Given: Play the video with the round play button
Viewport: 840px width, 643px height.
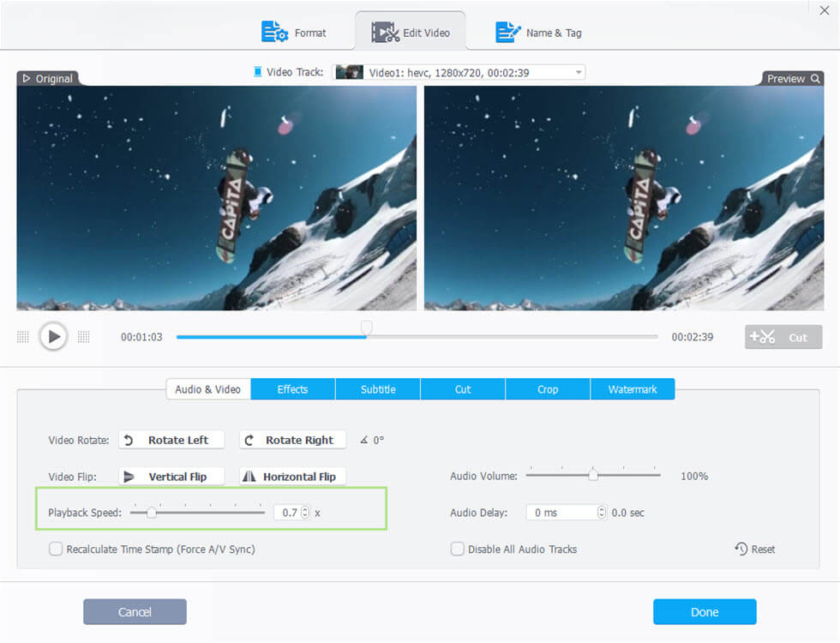Looking at the screenshot, I should click(53, 336).
